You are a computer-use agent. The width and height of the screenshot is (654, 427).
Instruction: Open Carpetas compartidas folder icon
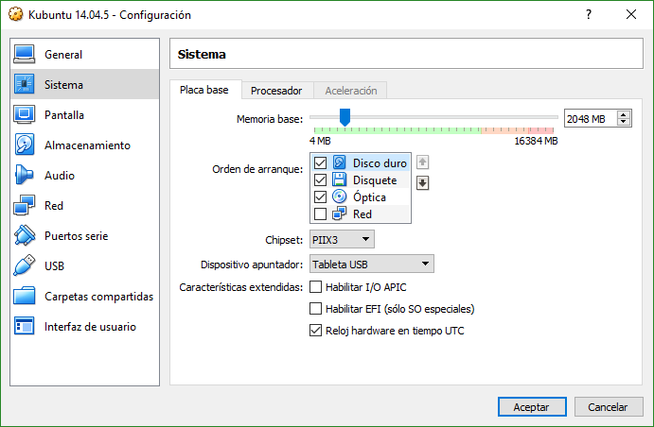coord(25,297)
